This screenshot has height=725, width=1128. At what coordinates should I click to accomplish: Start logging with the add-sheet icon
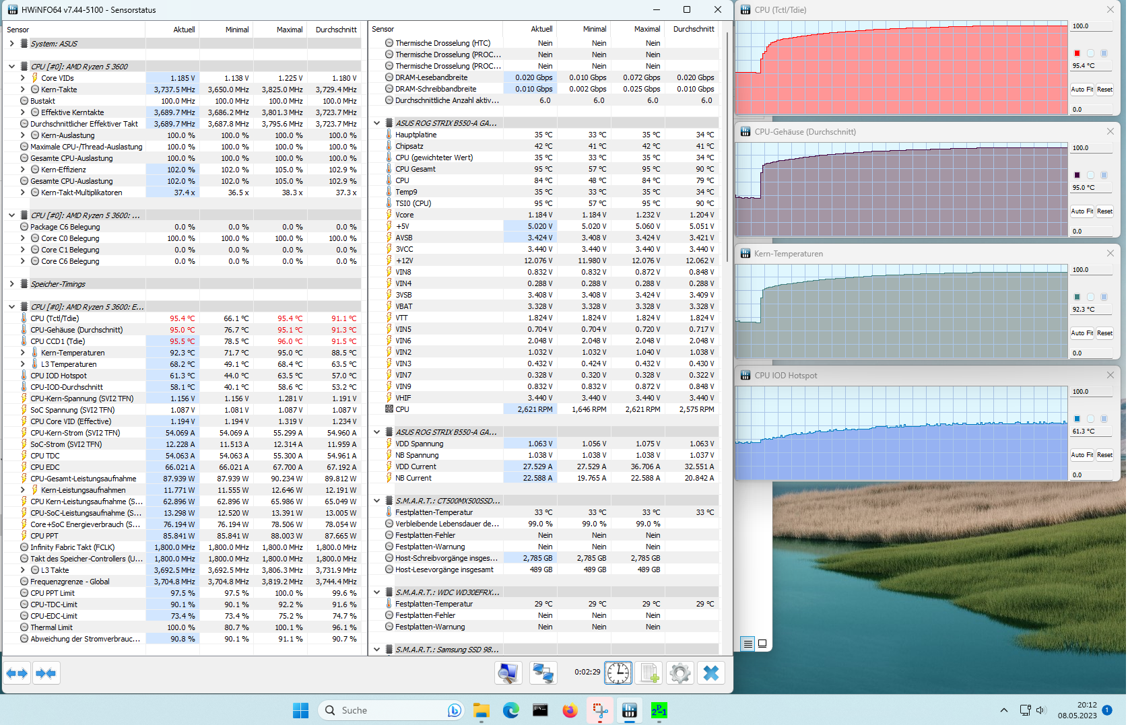click(649, 673)
